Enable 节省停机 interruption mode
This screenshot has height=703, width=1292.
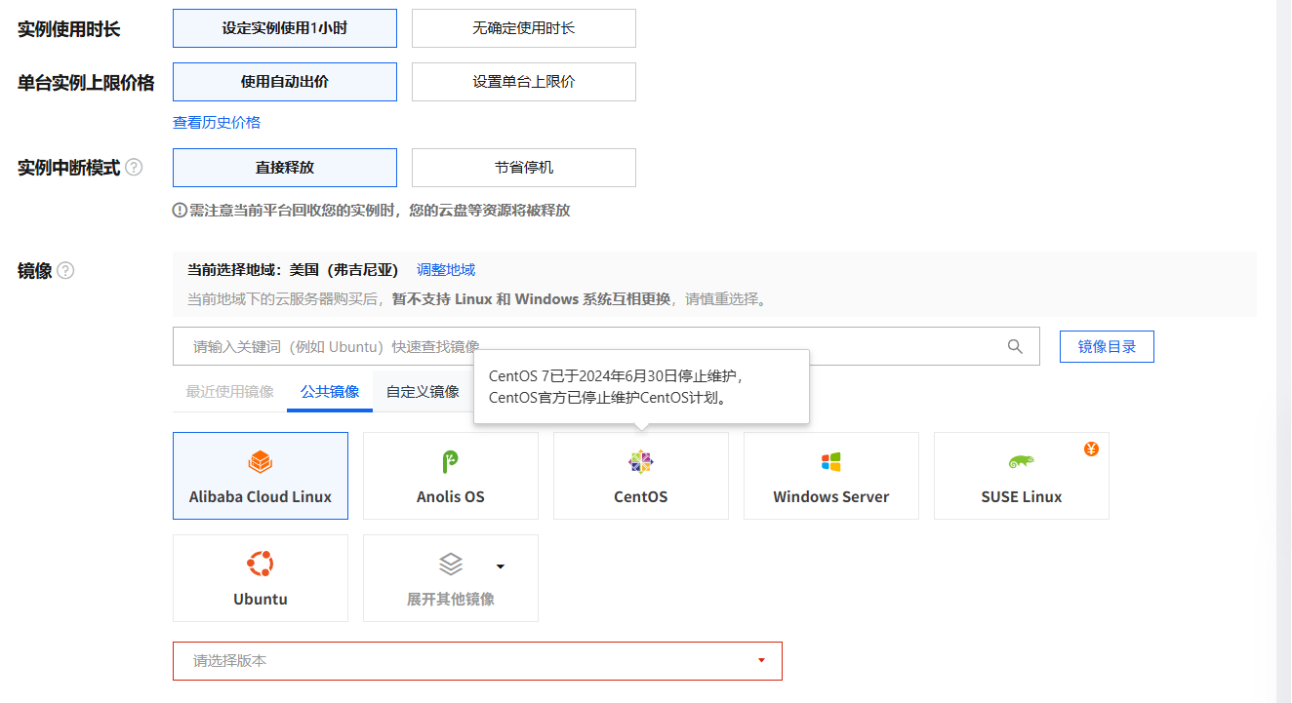point(523,168)
